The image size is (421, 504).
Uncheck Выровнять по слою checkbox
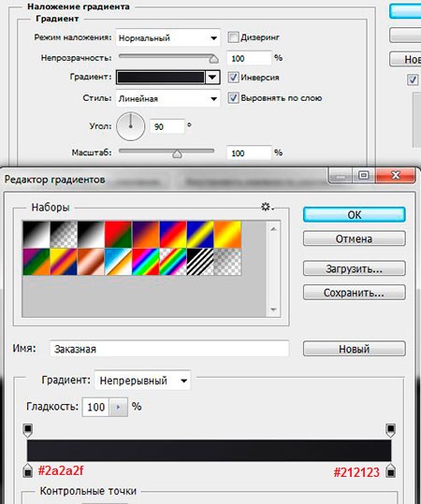click(x=233, y=97)
